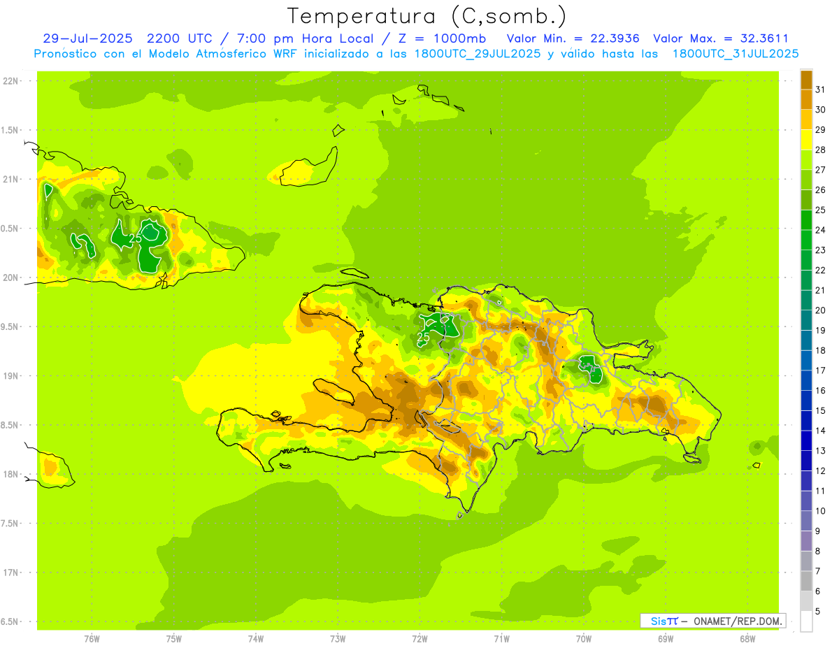Pick the purple legend band between 9 and 10
This screenshot has height=648, width=839.
pyautogui.click(x=806, y=521)
